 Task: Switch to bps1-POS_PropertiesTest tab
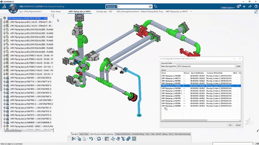[x=30, y=12]
